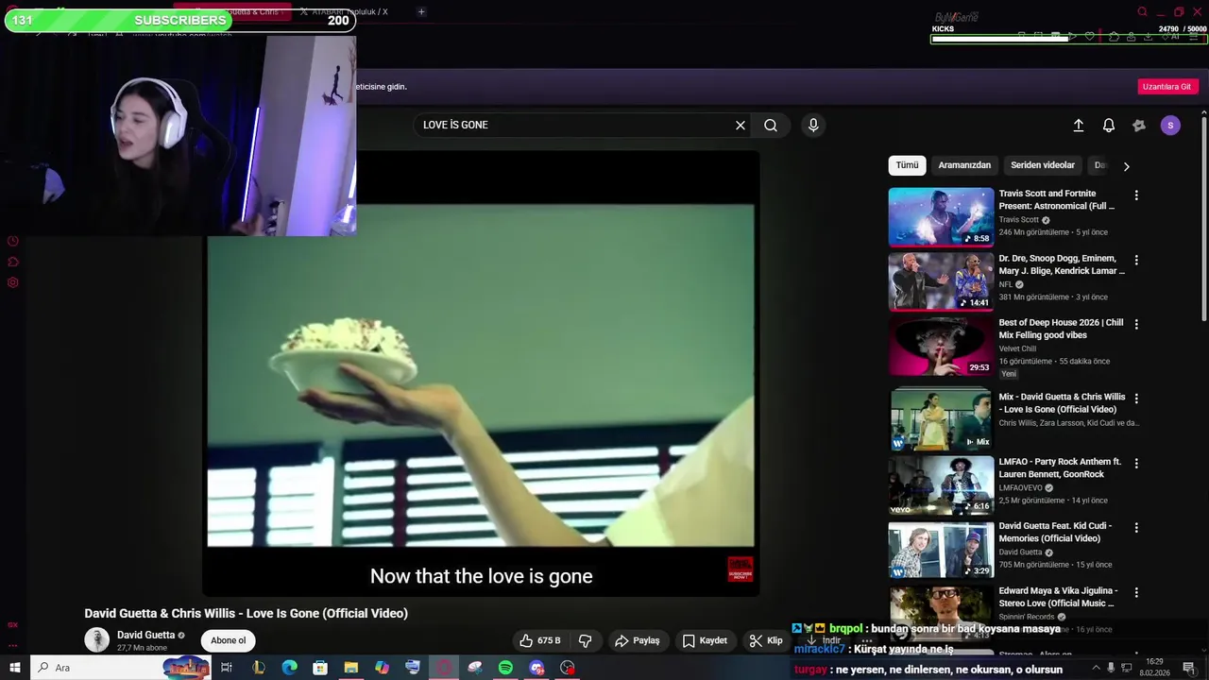Dislike the video with thumbs down
This screenshot has height=680, width=1209.
point(586,640)
